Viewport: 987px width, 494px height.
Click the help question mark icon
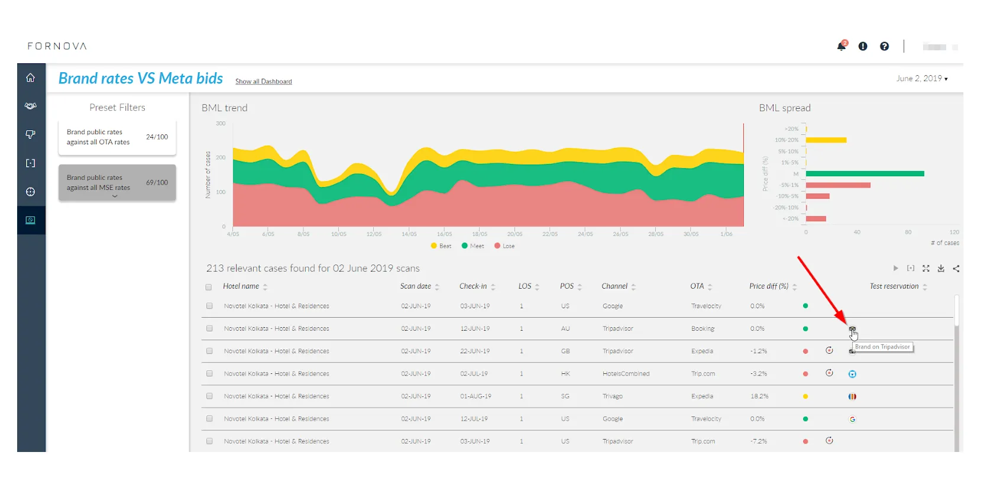point(884,46)
